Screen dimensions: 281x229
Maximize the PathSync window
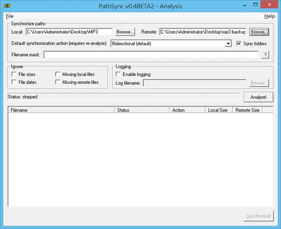click(x=255, y=5)
